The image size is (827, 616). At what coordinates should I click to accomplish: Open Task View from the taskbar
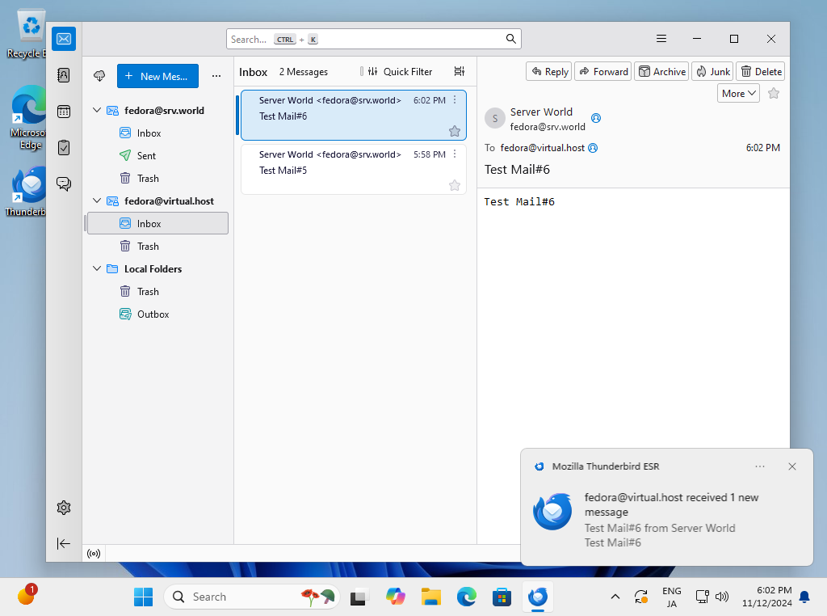pyautogui.click(x=359, y=597)
